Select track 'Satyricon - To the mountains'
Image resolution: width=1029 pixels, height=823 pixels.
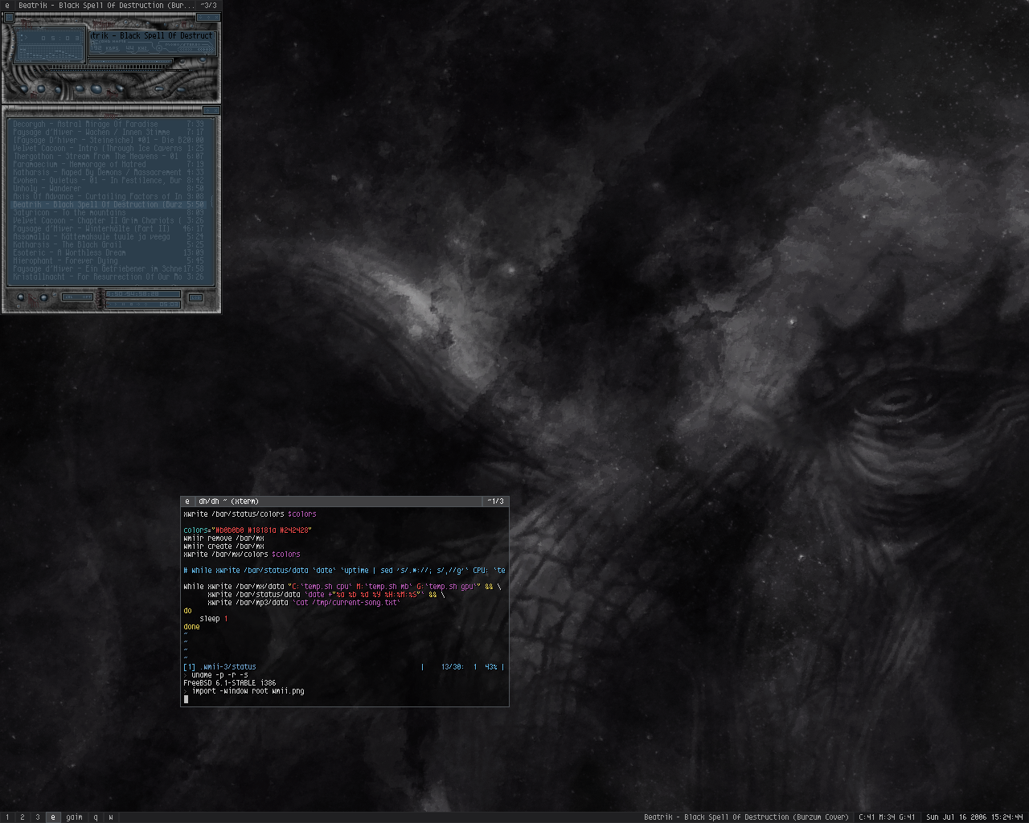click(69, 213)
